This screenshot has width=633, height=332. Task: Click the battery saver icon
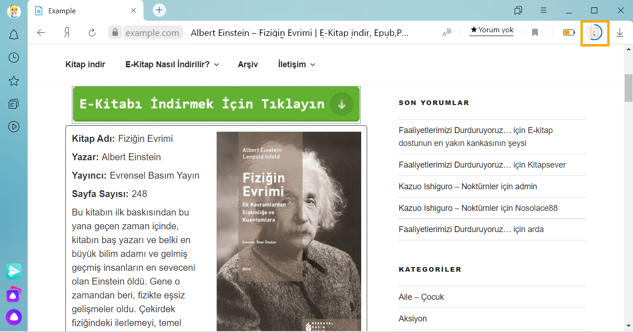pos(569,33)
